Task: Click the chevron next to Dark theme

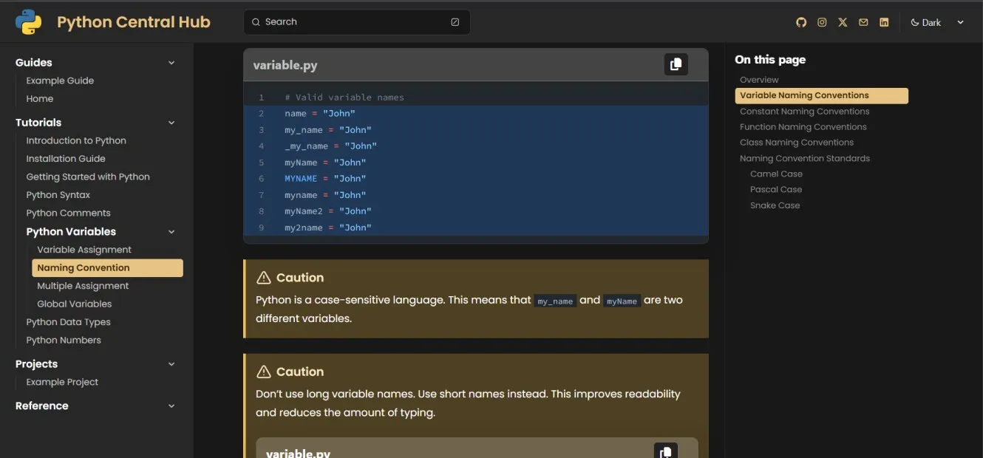Action: pyautogui.click(x=961, y=22)
